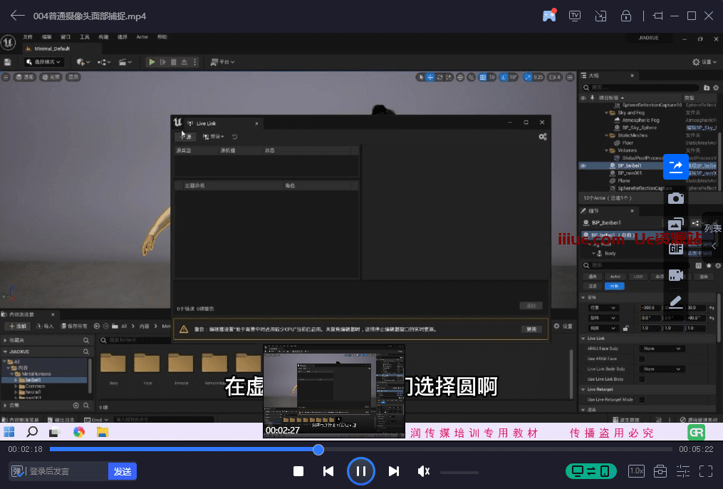Image resolution: width=723 pixels, height=489 pixels.
Task: Pause the video playback
Action: pos(361,471)
